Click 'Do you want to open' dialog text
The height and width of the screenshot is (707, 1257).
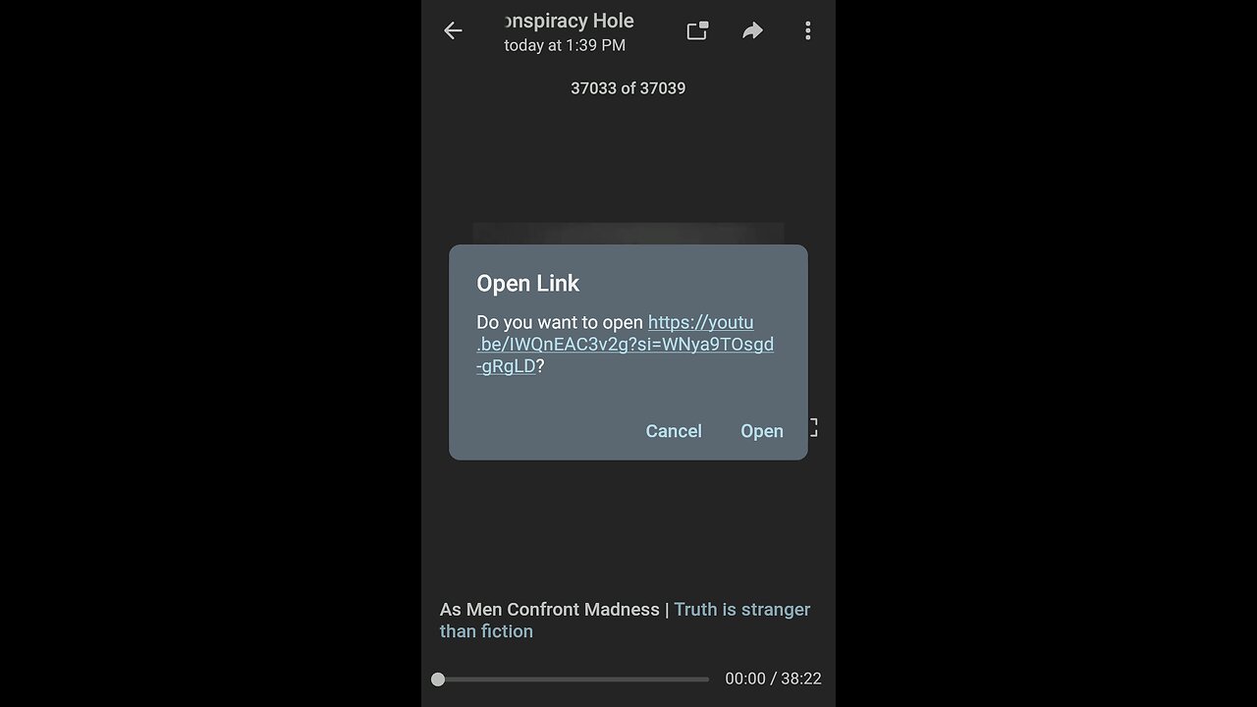[560, 322]
